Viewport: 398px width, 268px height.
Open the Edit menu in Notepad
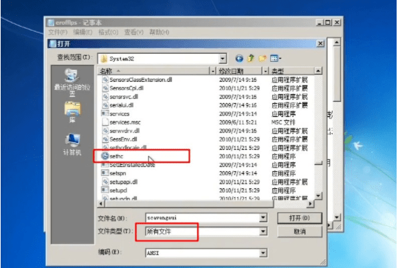(82, 32)
